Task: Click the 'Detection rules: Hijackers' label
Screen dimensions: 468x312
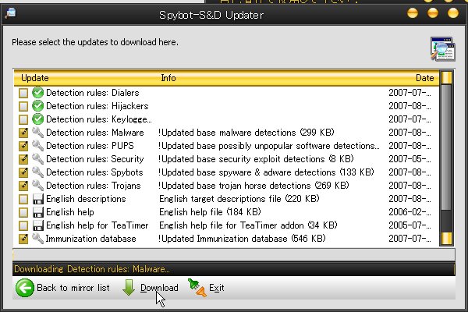Action: pyautogui.click(x=97, y=106)
